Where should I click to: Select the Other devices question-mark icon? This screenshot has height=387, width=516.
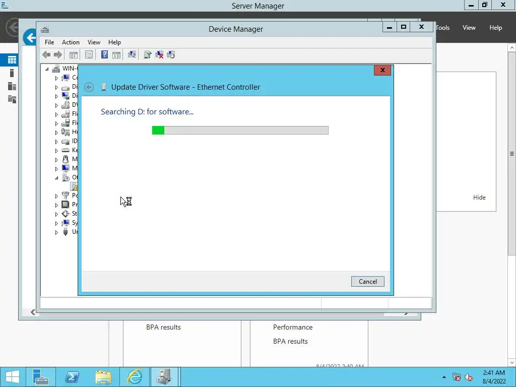click(x=66, y=177)
